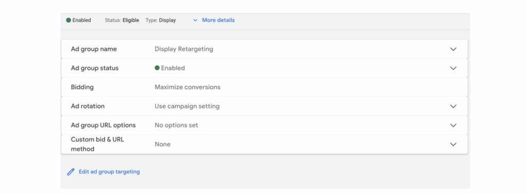This screenshot has height=194, width=526.
Task: Open the More details link
Action: coord(218,20)
